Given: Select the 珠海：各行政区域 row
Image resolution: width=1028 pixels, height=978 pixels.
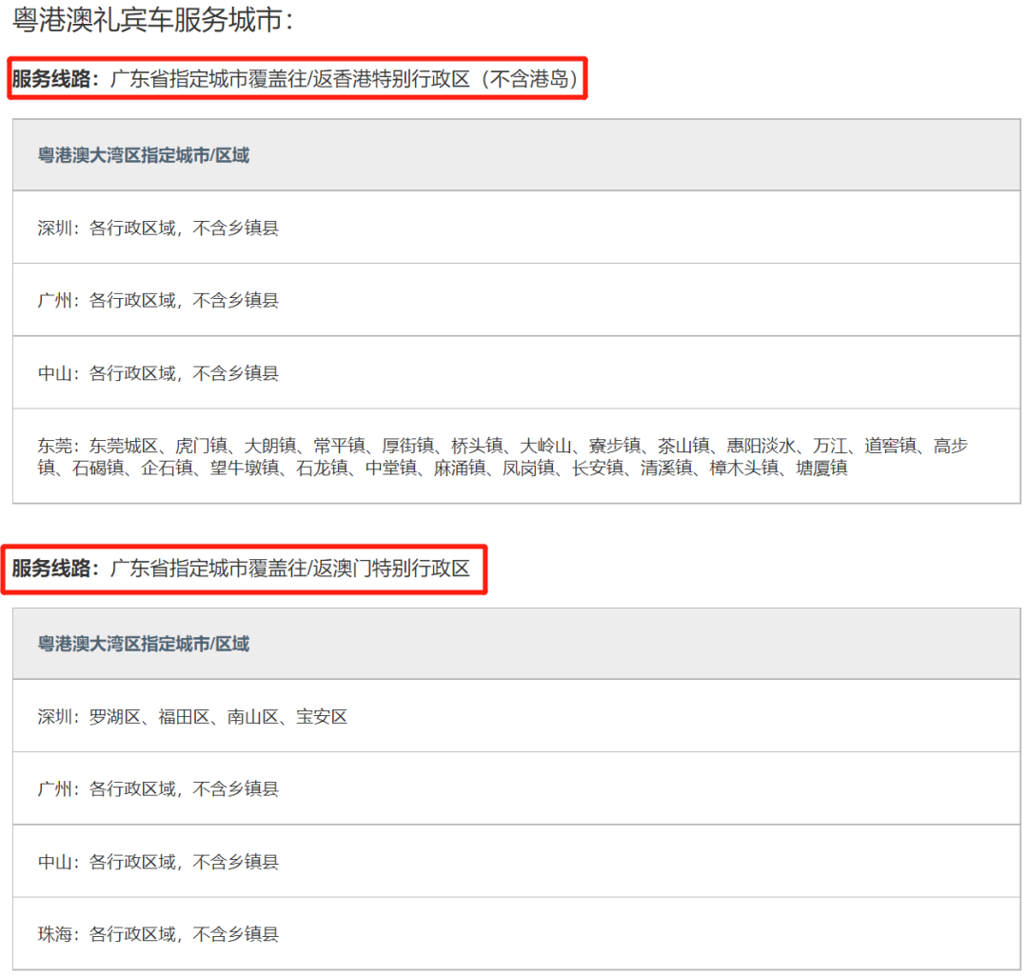Looking at the screenshot, I should coord(158,934).
